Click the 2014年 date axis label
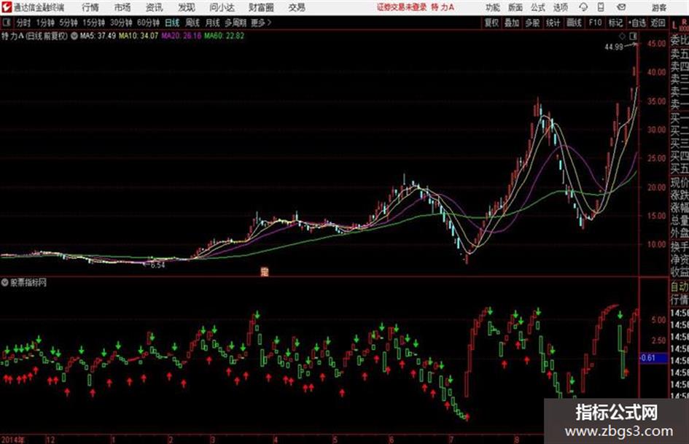This screenshot has width=689, height=444. tap(12, 439)
